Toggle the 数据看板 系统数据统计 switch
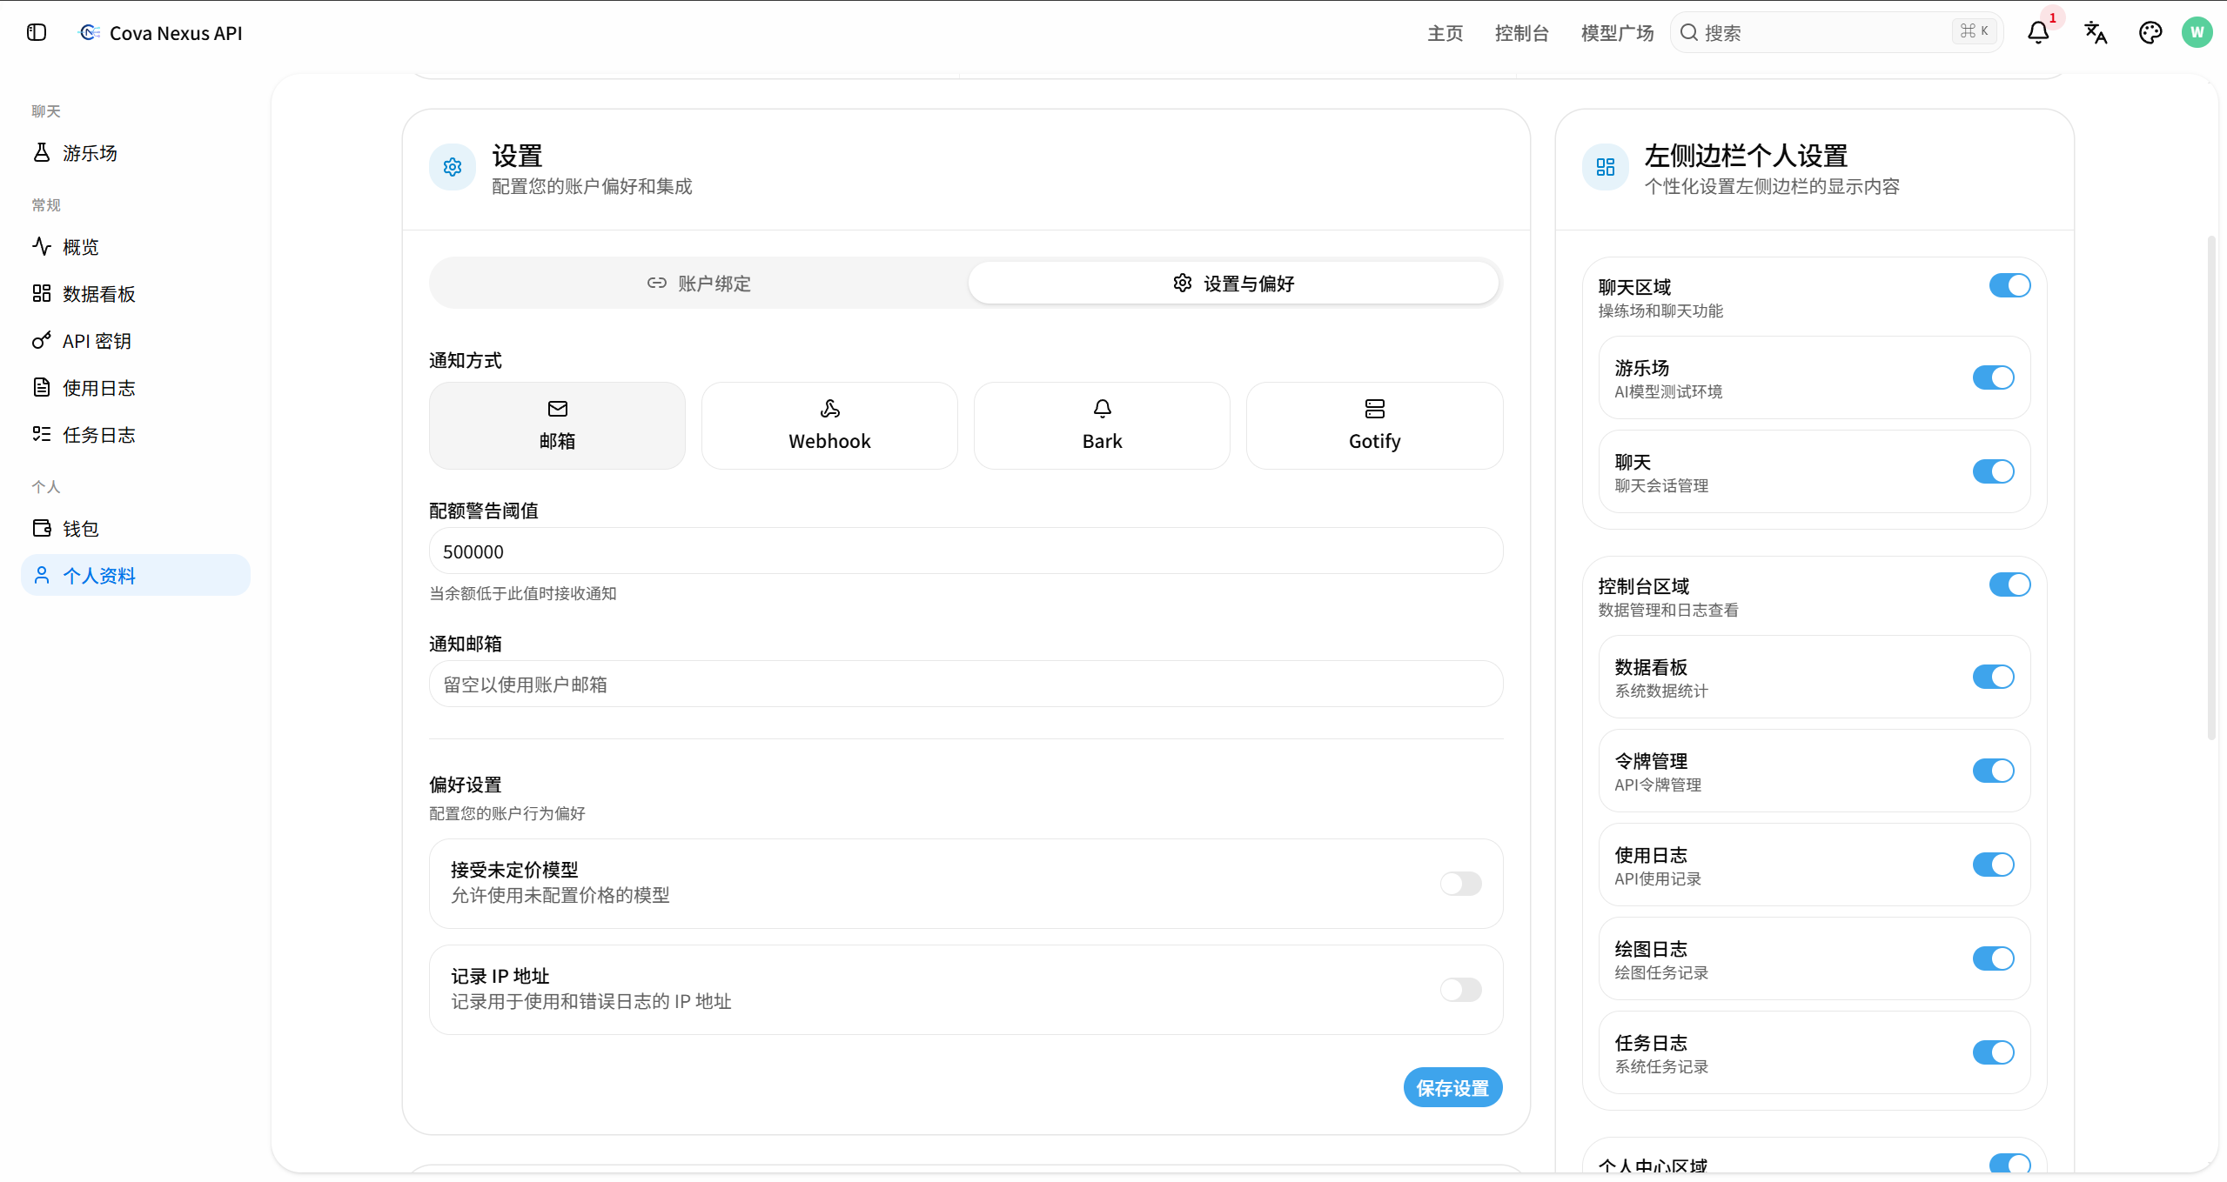Image resolution: width=2227 pixels, height=1182 pixels. (1994, 677)
